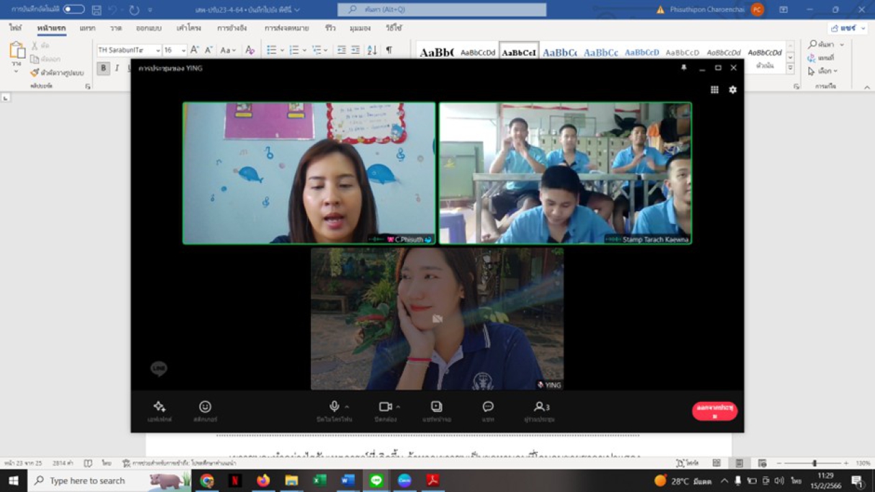Toggle Bold formatting in Word ribbon

[x=103, y=68]
